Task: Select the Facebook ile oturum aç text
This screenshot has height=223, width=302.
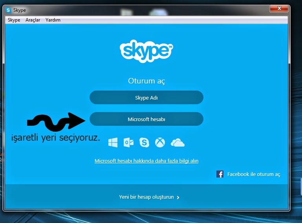Action: tap(254, 174)
